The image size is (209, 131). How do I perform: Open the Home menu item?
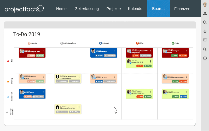[x=61, y=9]
